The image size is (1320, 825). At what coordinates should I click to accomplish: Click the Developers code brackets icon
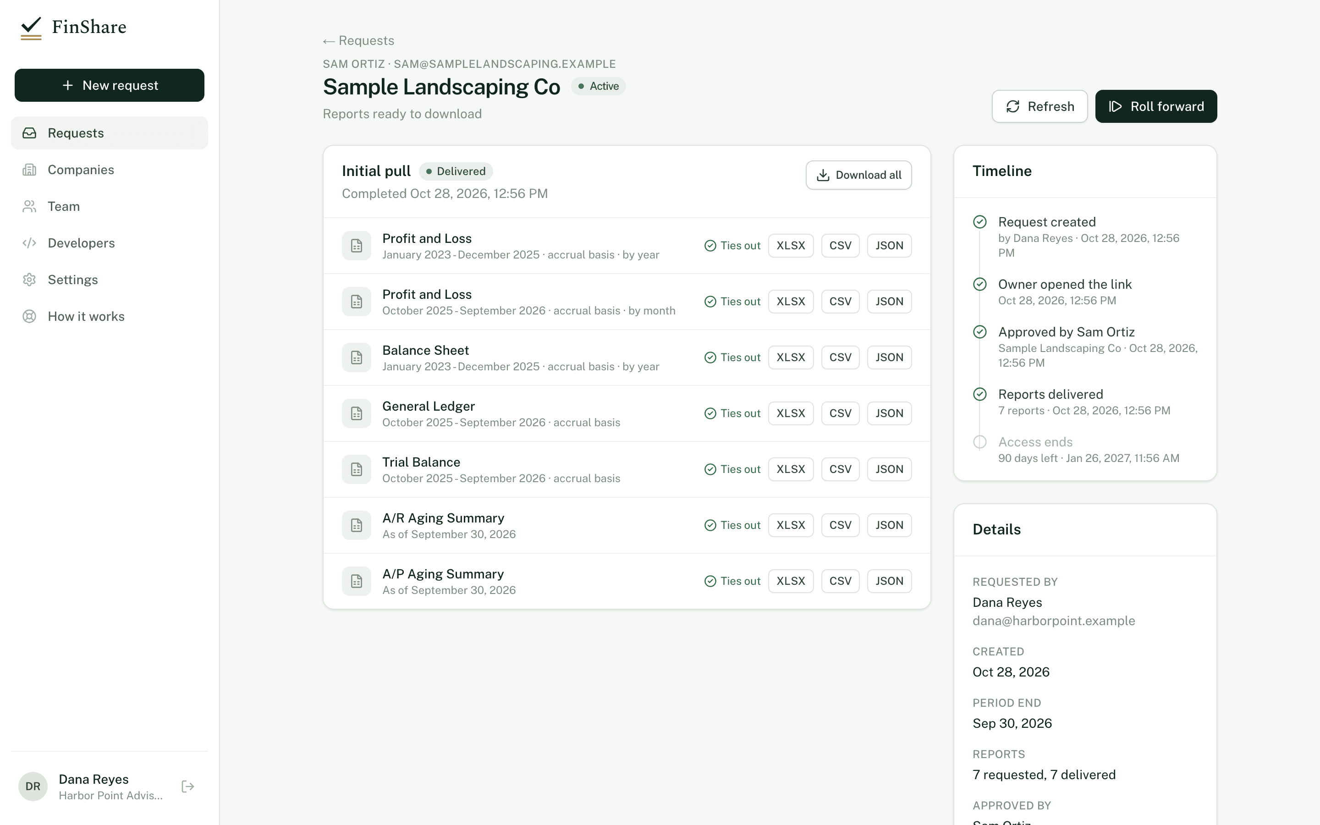click(x=29, y=243)
